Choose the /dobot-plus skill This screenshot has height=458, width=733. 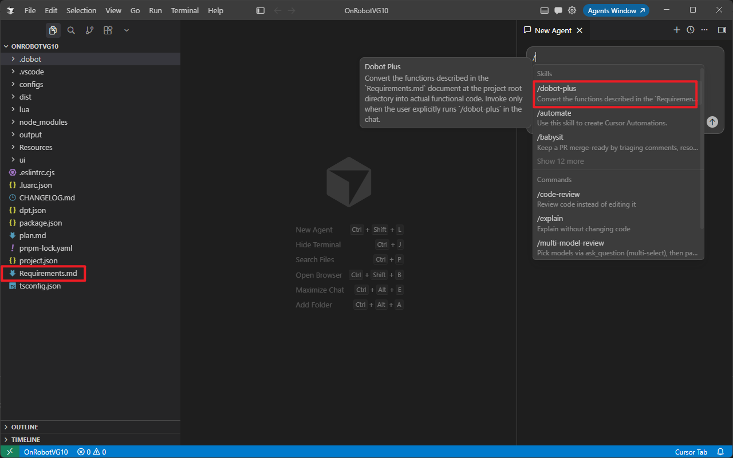pyautogui.click(x=617, y=93)
